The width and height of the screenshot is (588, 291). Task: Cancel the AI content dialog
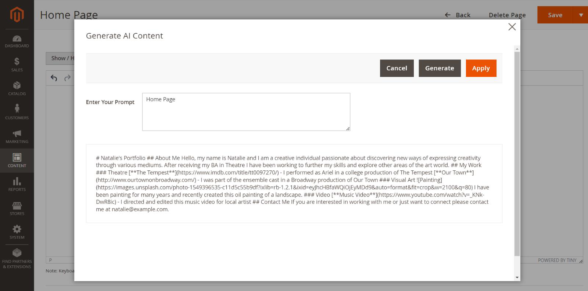[397, 68]
